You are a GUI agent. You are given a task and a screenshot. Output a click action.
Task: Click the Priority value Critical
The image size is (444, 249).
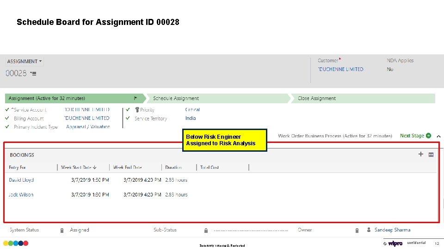192,110
